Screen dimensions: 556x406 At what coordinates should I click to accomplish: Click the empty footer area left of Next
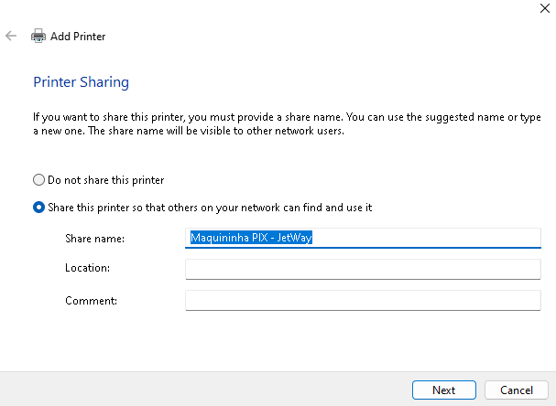coord(202,390)
